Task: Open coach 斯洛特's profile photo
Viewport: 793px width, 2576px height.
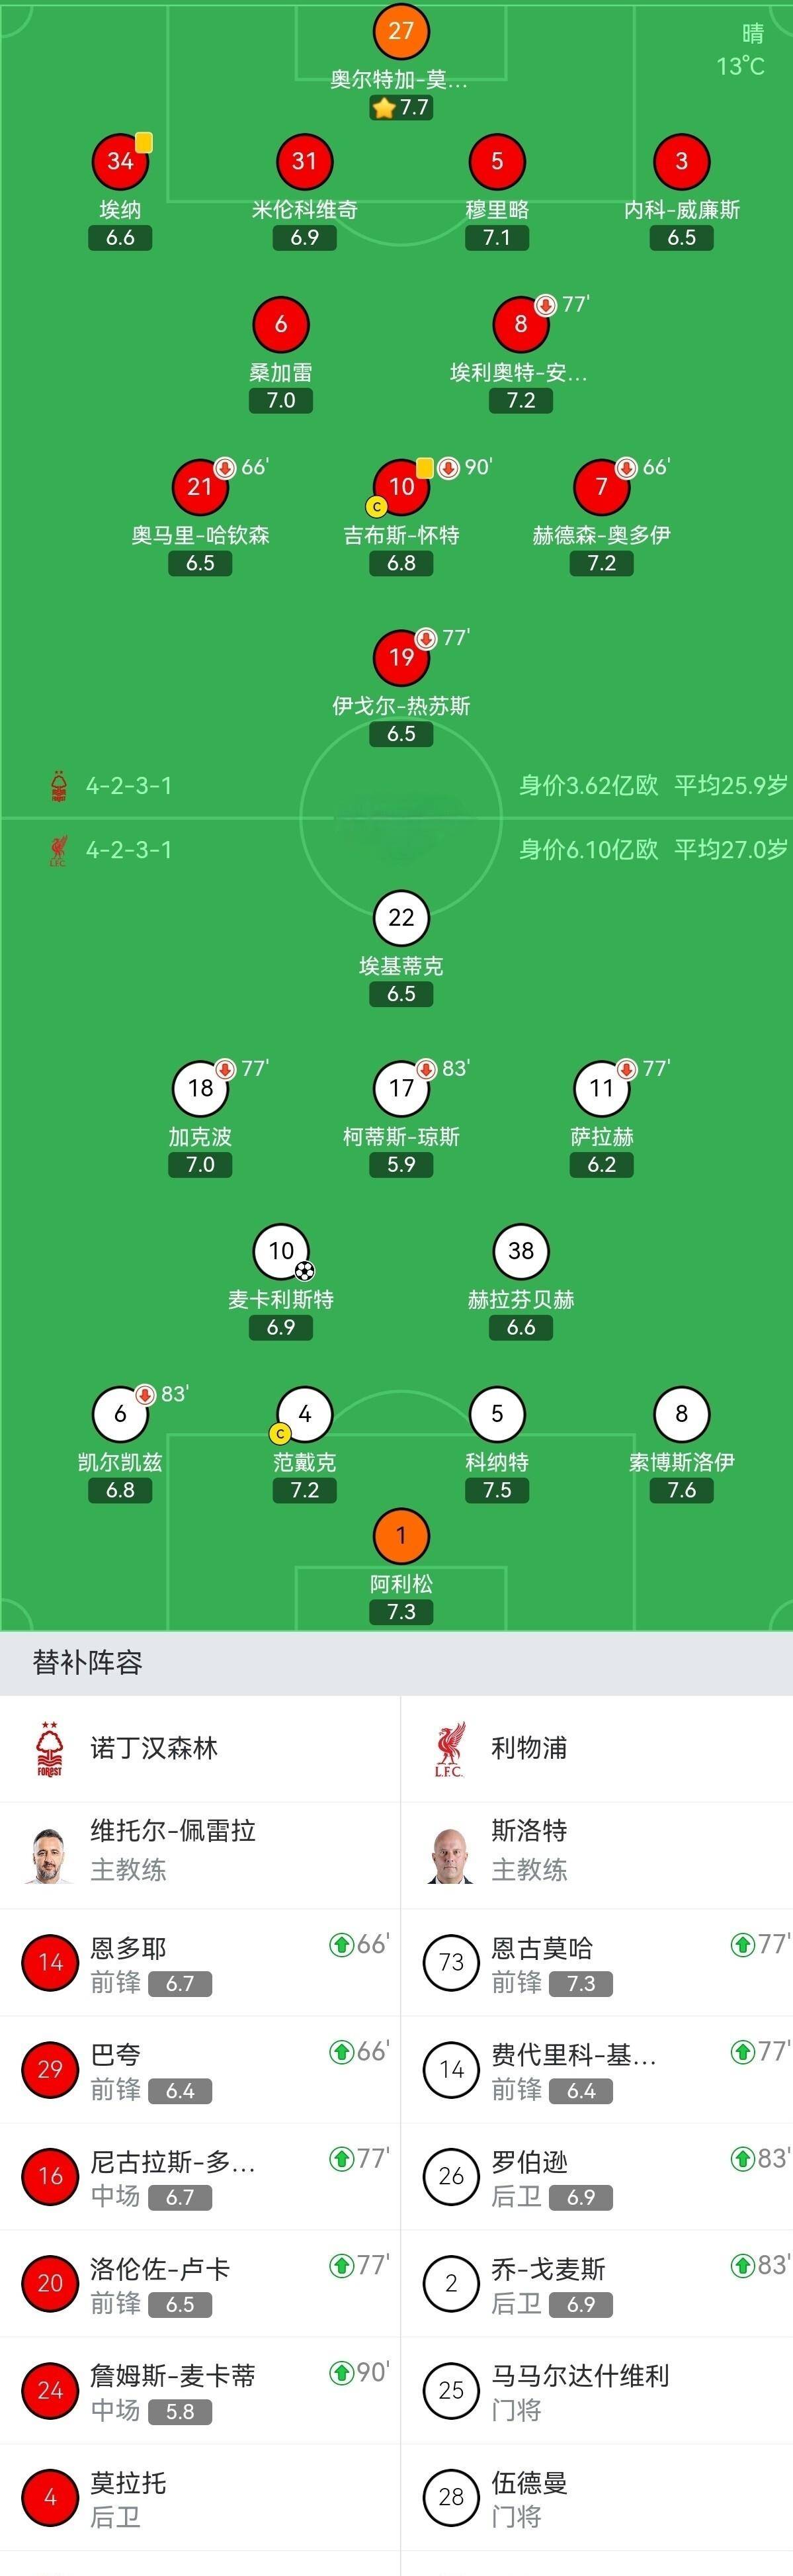Action: (x=450, y=1855)
